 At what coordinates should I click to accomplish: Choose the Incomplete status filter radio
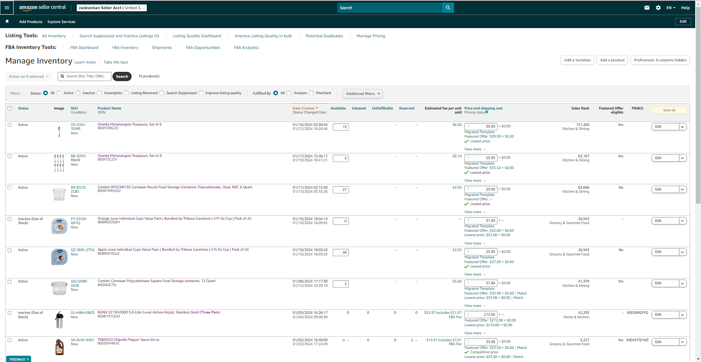[x=99, y=93]
